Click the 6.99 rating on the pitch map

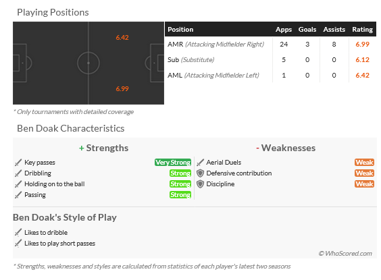[122, 89]
